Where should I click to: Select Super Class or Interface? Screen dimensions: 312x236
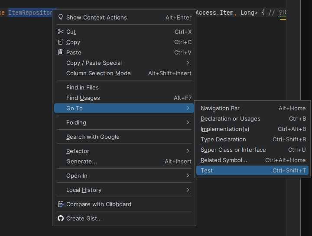[233, 150]
